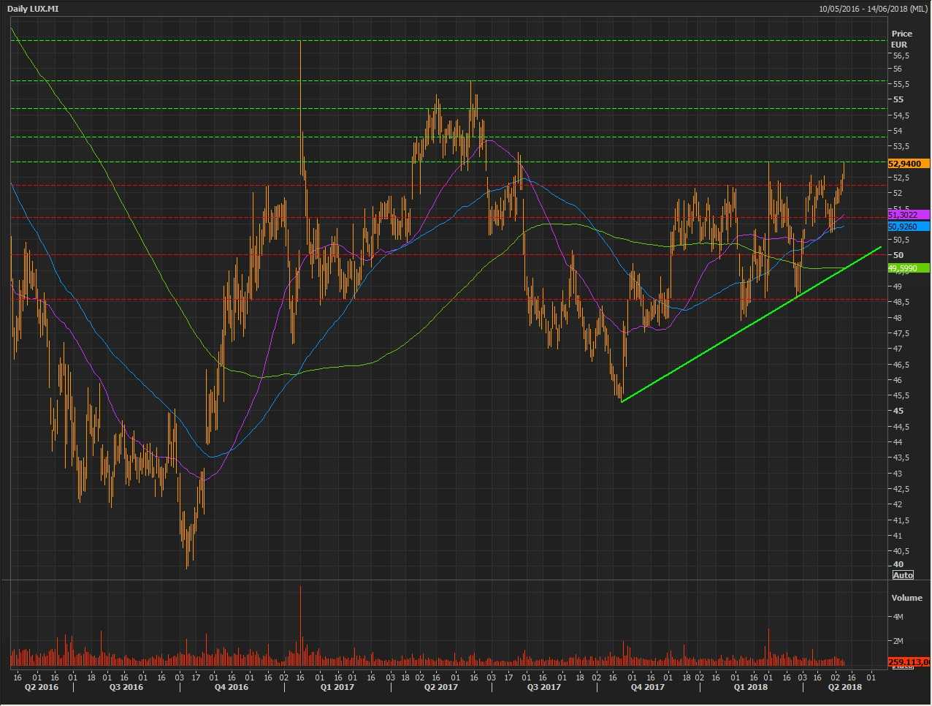Click the Price EUR axis header
This screenshot has height=706, width=932.
901,39
